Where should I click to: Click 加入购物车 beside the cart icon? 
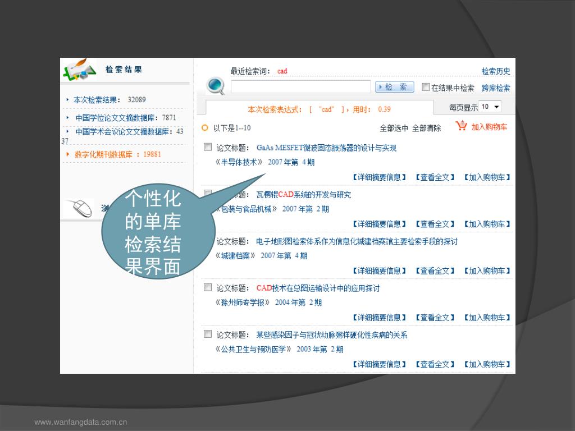489,127
